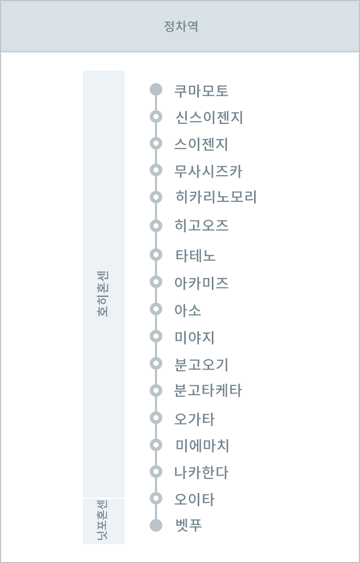Select the 미야지 station circle marker
This screenshot has width=360, height=563.
pos(156,337)
